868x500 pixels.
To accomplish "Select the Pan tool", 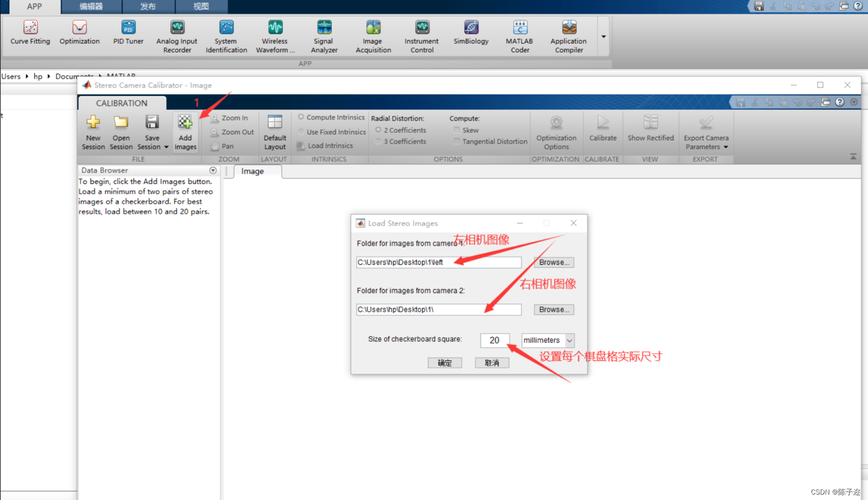I will [x=222, y=146].
